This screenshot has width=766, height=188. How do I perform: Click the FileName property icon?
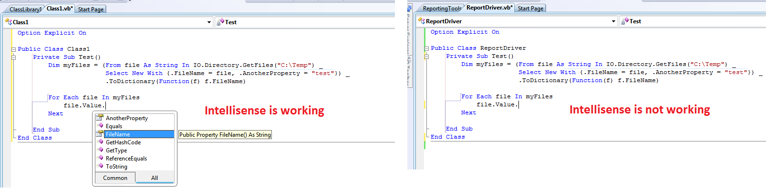pyautogui.click(x=100, y=134)
